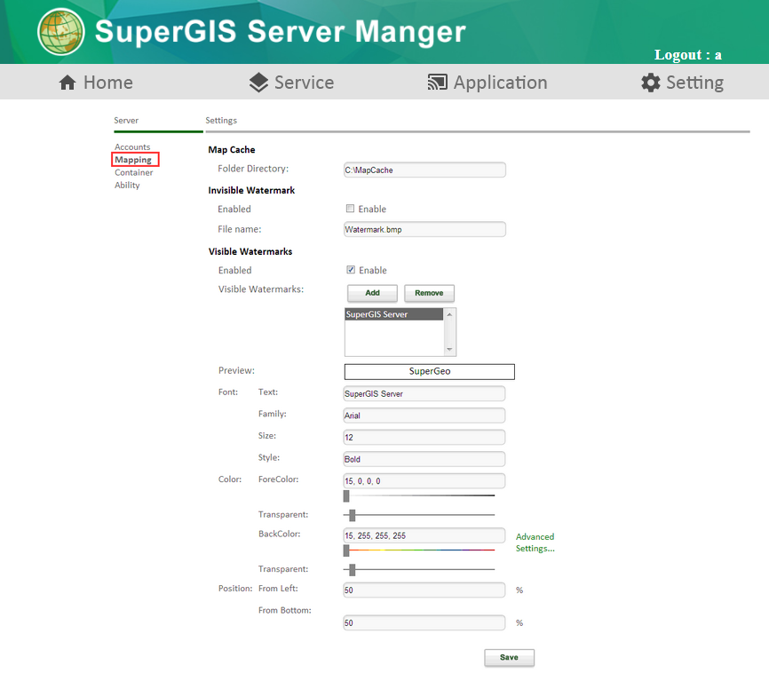
Task: Click the ForeColor Transparent slider handle
Action: (353, 515)
